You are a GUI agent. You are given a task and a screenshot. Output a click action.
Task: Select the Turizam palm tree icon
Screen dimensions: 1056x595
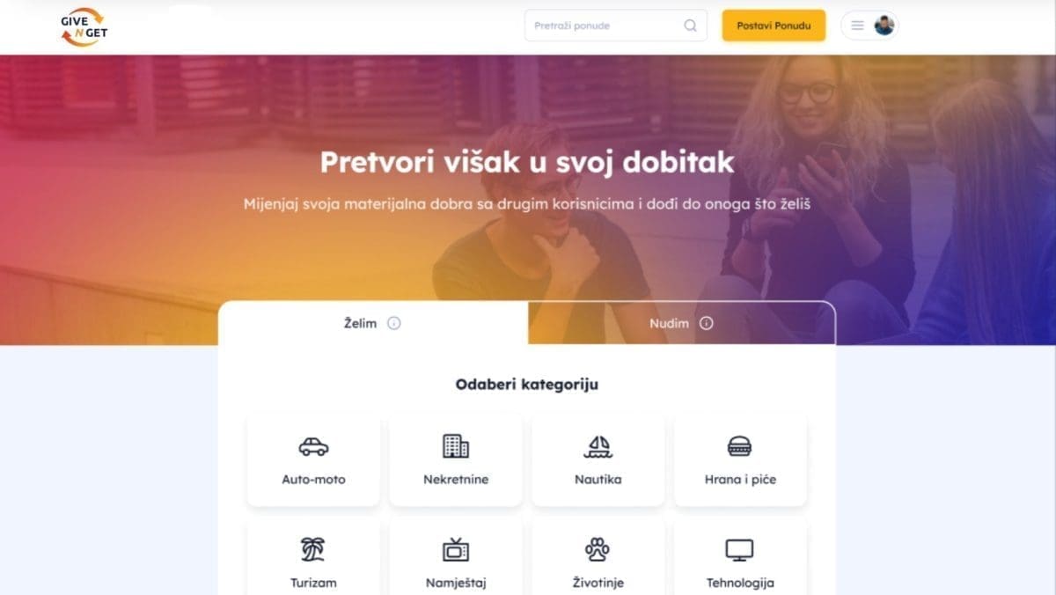click(313, 549)
